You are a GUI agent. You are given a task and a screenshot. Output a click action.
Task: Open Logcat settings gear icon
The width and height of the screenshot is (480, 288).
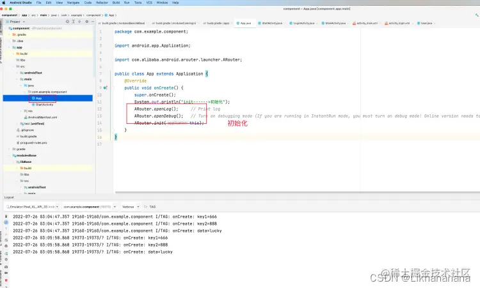coord(6,260)
